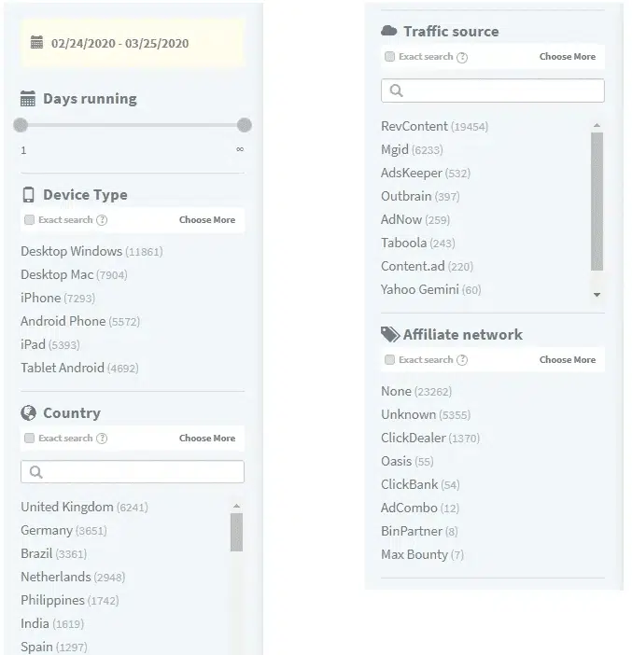This screenshot has height=655, width=632.
Task: Click the Device Type phone icon
Action: [28, 195]
